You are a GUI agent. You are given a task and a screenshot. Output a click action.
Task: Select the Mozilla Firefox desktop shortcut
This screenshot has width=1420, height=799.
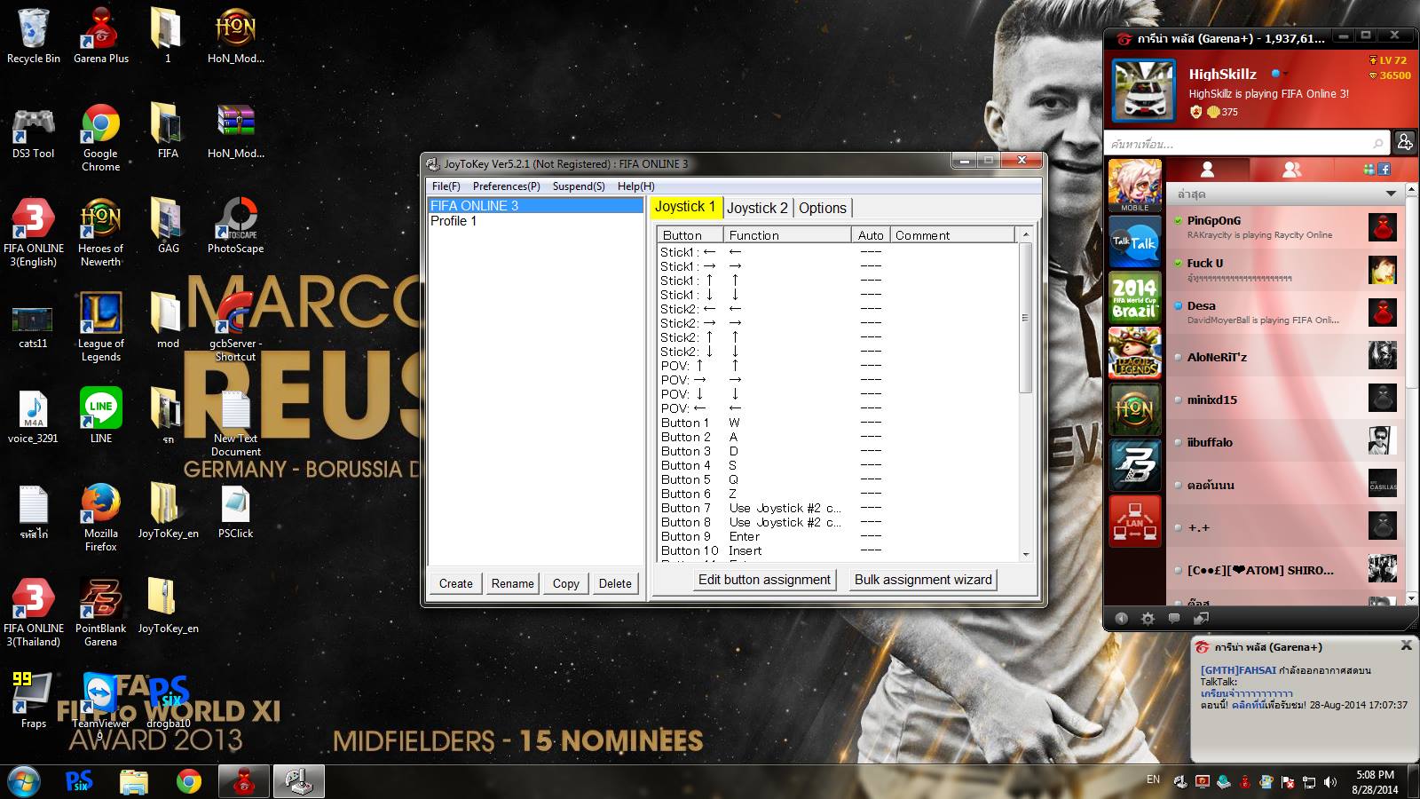point(101,518)
